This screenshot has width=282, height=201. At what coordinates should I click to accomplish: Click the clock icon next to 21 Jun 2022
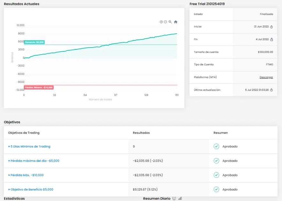271,27
